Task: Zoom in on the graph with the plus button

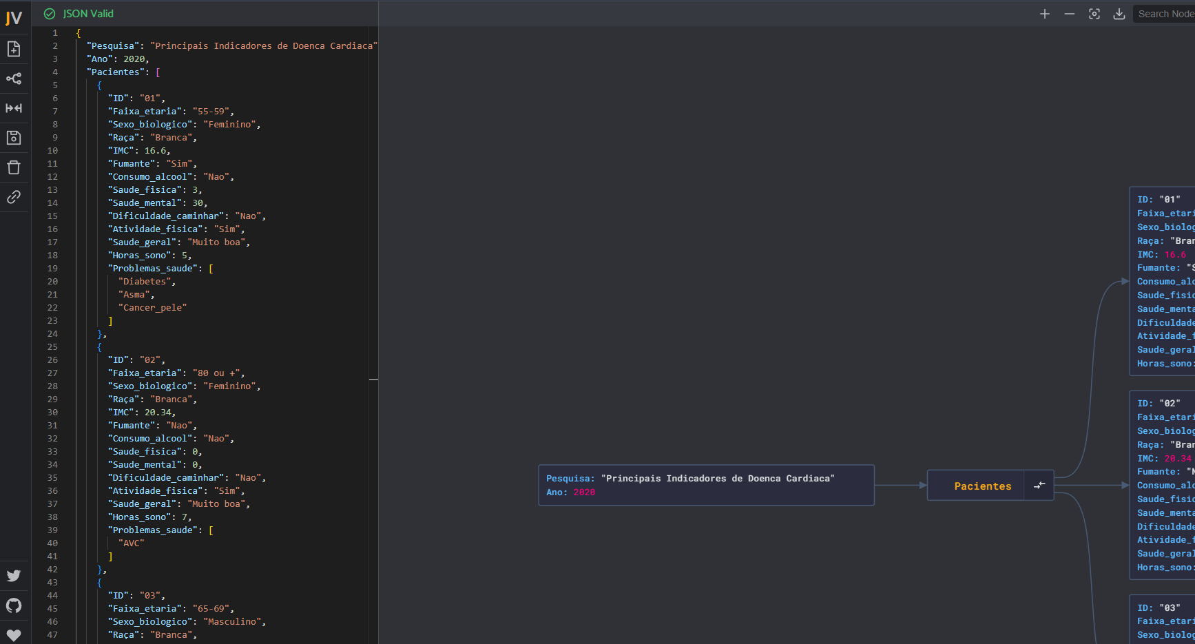Action: (x=1045, y=14)
